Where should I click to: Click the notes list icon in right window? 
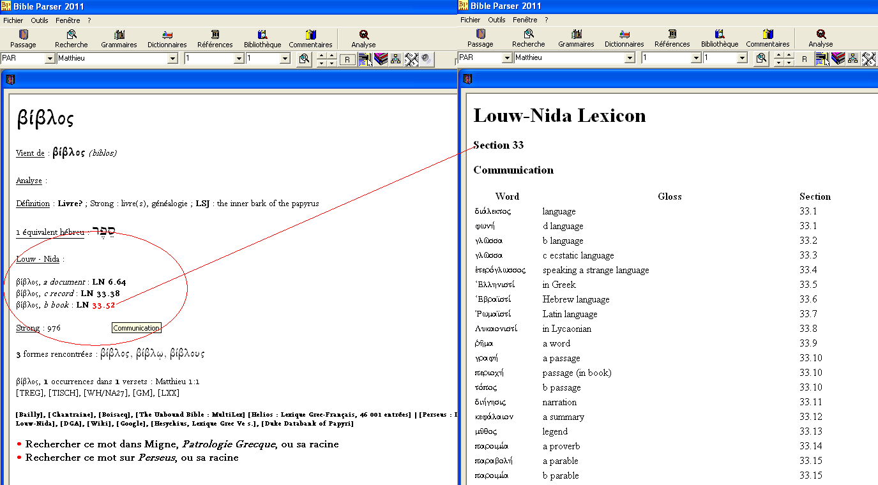tap(822, 59)
